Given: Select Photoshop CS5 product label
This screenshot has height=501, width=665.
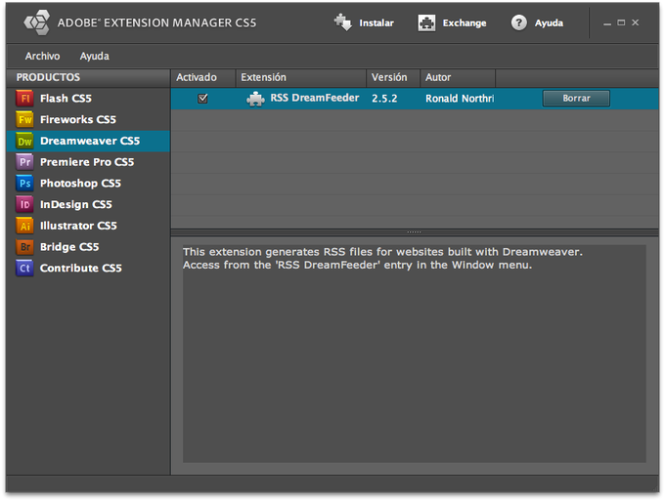Looking at the screenshot, I should (x=80, y=184).
